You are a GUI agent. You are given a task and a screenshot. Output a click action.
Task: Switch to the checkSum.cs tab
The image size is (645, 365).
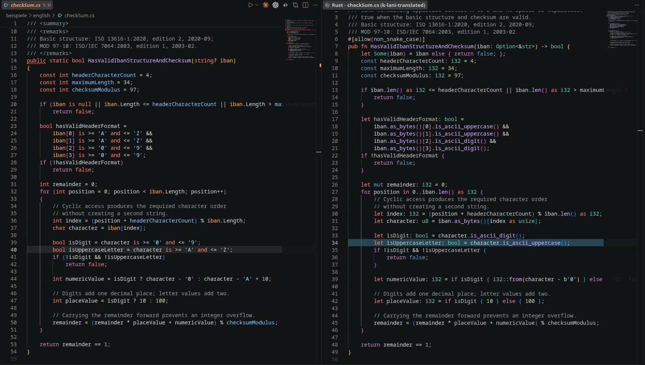27,5
